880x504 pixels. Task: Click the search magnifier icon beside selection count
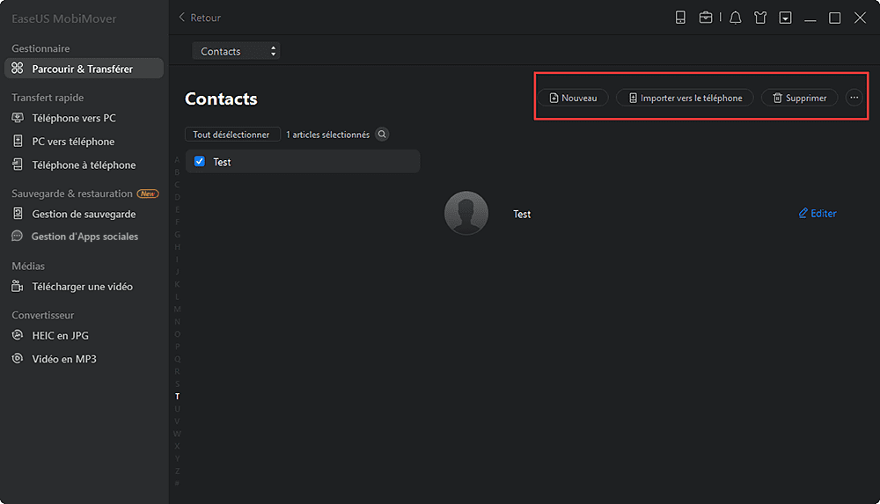[382, 135]
